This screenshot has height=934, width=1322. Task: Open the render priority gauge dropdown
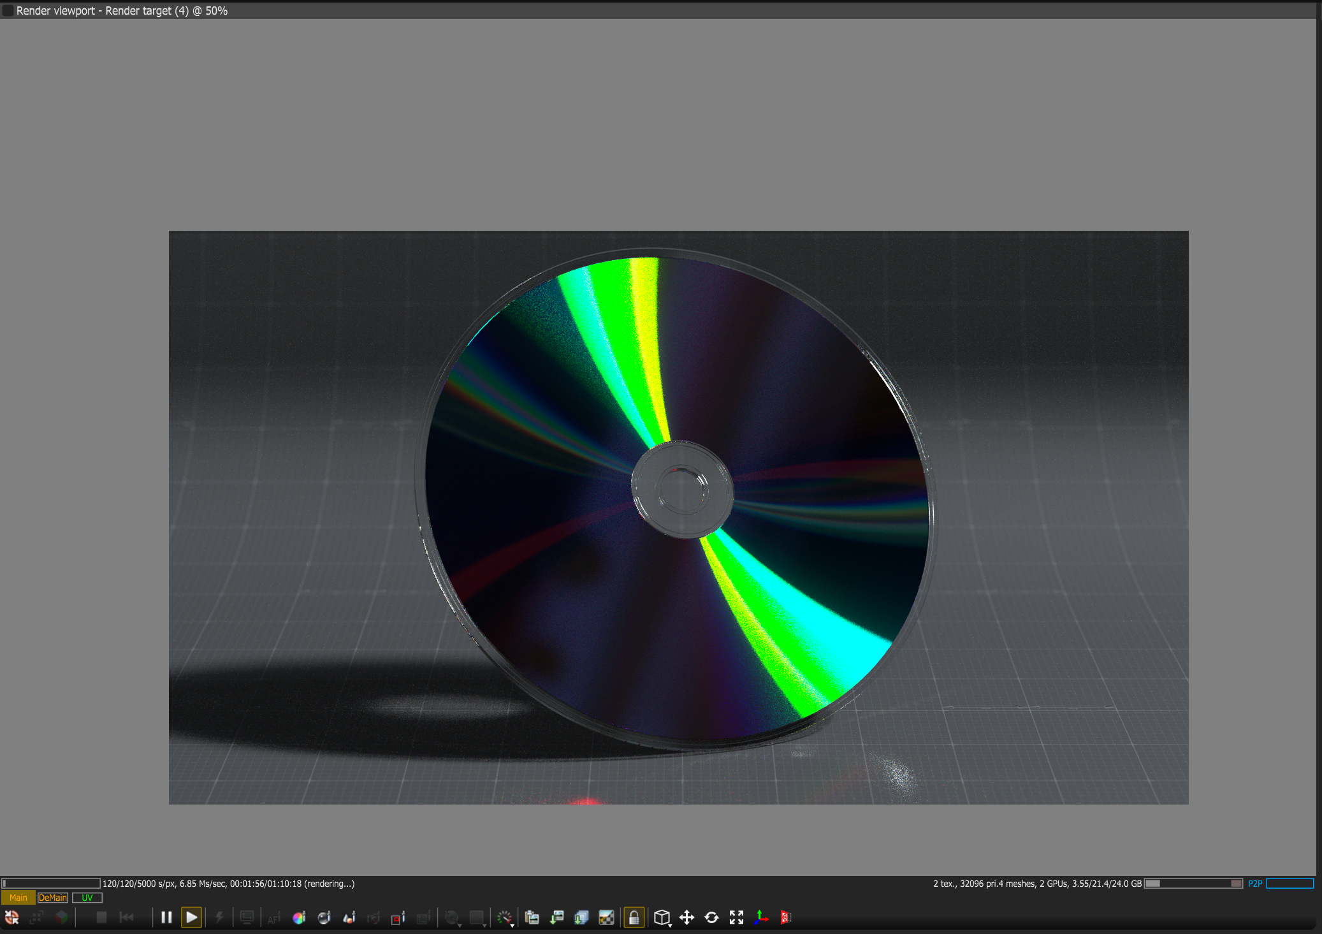pos(505,918)
